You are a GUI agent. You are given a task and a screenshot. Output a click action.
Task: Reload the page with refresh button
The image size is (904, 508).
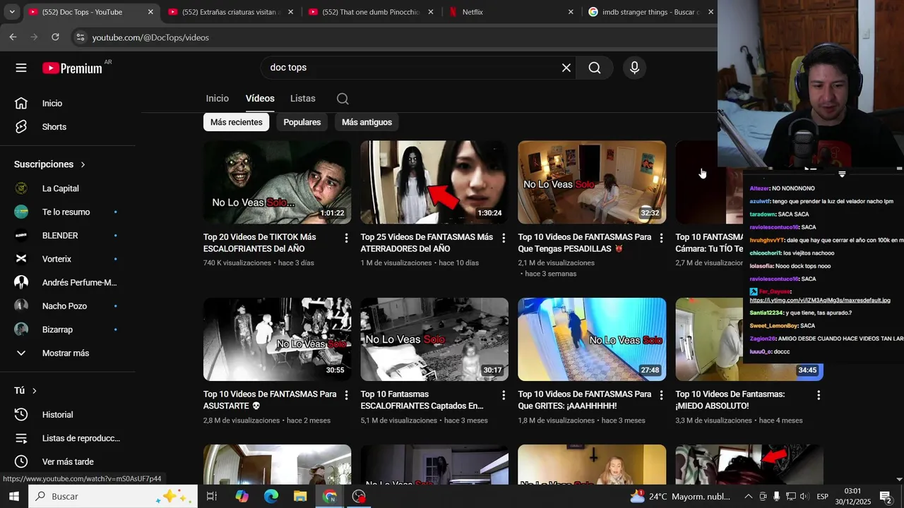[55, 37]
